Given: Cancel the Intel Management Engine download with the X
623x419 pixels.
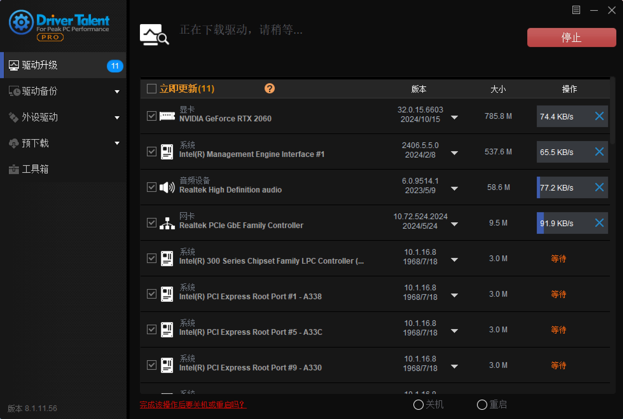Looking at the screenshot, I should click(x=599, y=152).
